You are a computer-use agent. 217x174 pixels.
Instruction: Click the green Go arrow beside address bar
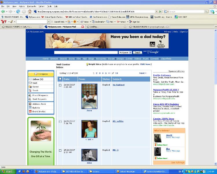(x=160, y=12)
